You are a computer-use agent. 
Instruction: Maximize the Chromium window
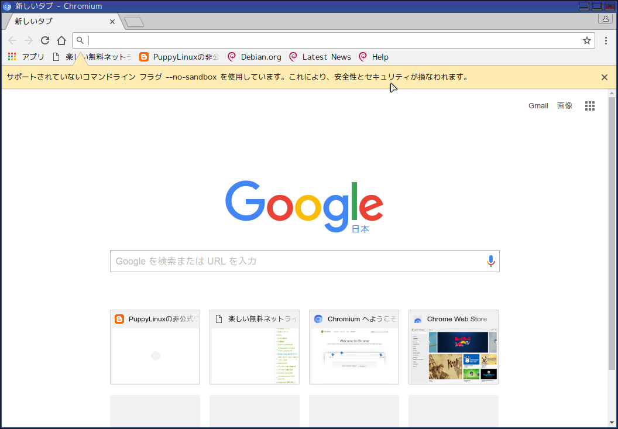[597, 6]
